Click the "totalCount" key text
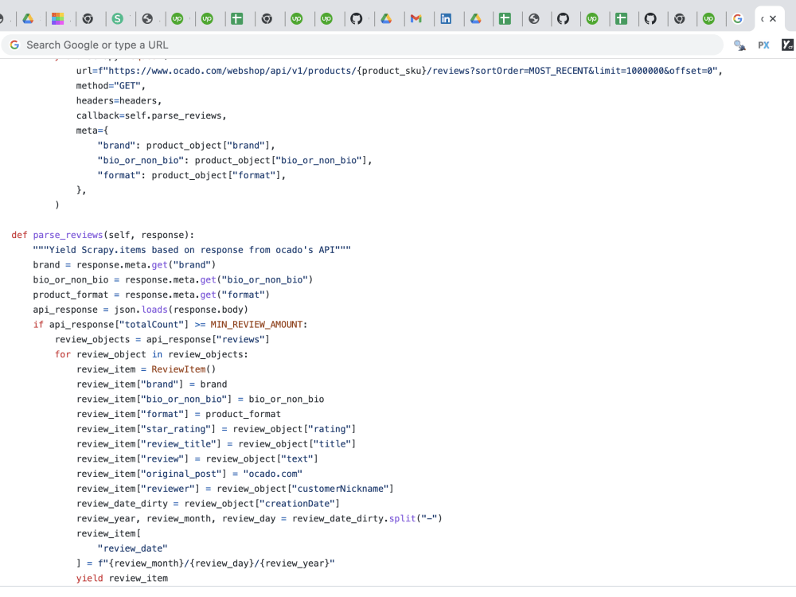 pos(153,325)
